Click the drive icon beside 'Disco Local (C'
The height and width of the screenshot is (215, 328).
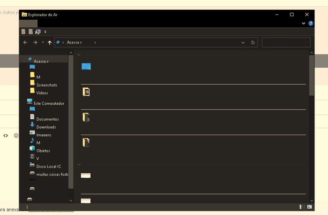point(32,165)
